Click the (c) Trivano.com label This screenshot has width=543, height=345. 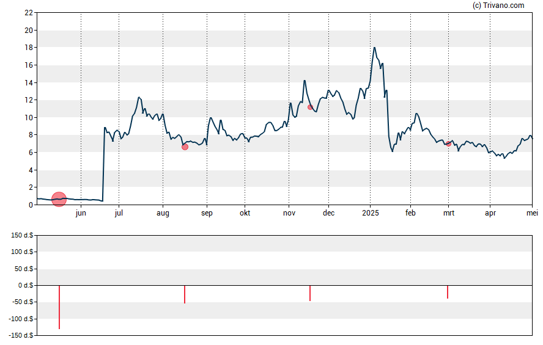498,5
